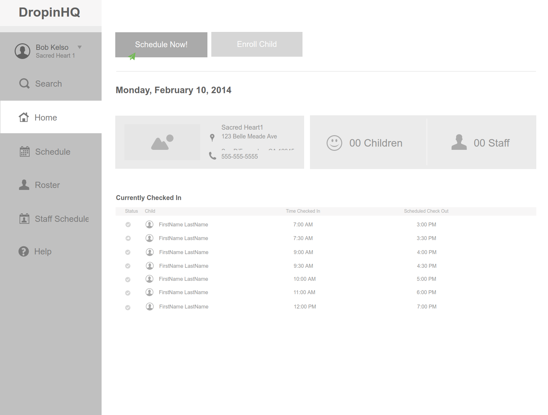Viewport: 548px width, 415px height.
Task: Click the Sacred Heart1 center name
Action: 242,127
